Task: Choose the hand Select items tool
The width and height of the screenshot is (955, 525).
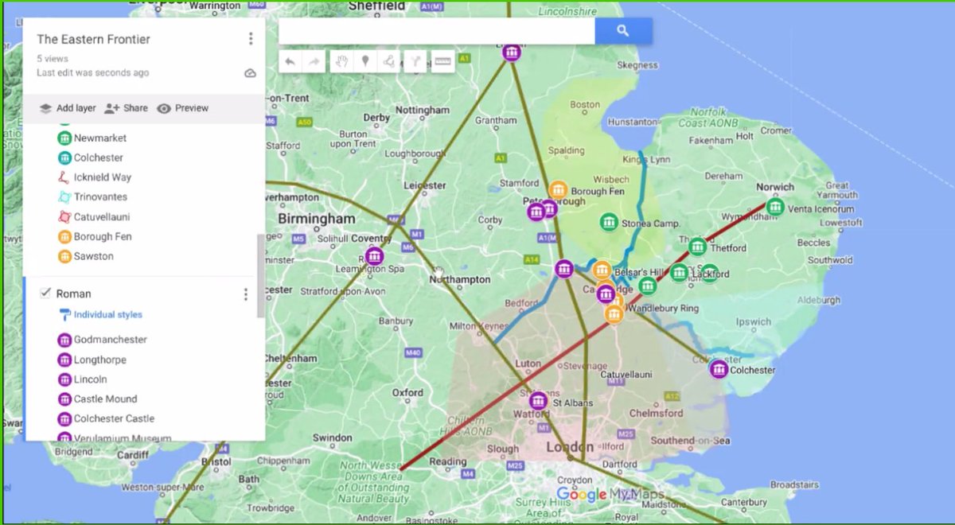Action: tap(342, 61)
